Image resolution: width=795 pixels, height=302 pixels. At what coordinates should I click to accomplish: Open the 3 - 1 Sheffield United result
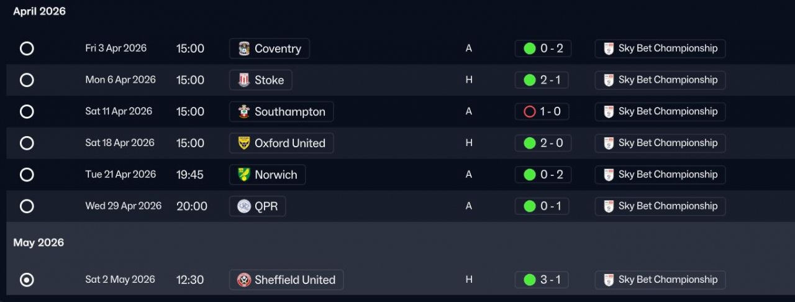(542, 280)
